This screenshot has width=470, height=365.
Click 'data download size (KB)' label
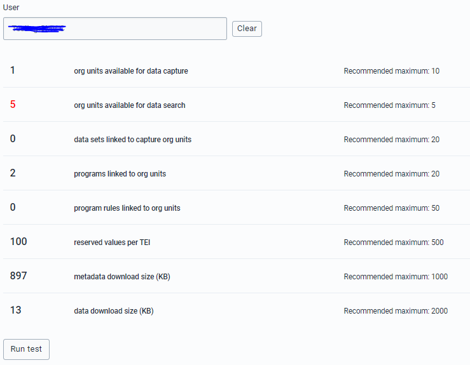(x=114, y=311)
